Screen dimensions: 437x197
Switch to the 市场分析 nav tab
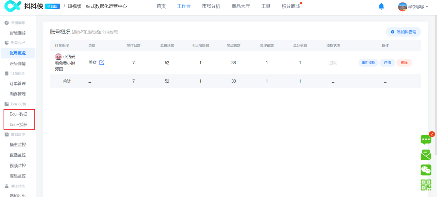tap(211, 6)
